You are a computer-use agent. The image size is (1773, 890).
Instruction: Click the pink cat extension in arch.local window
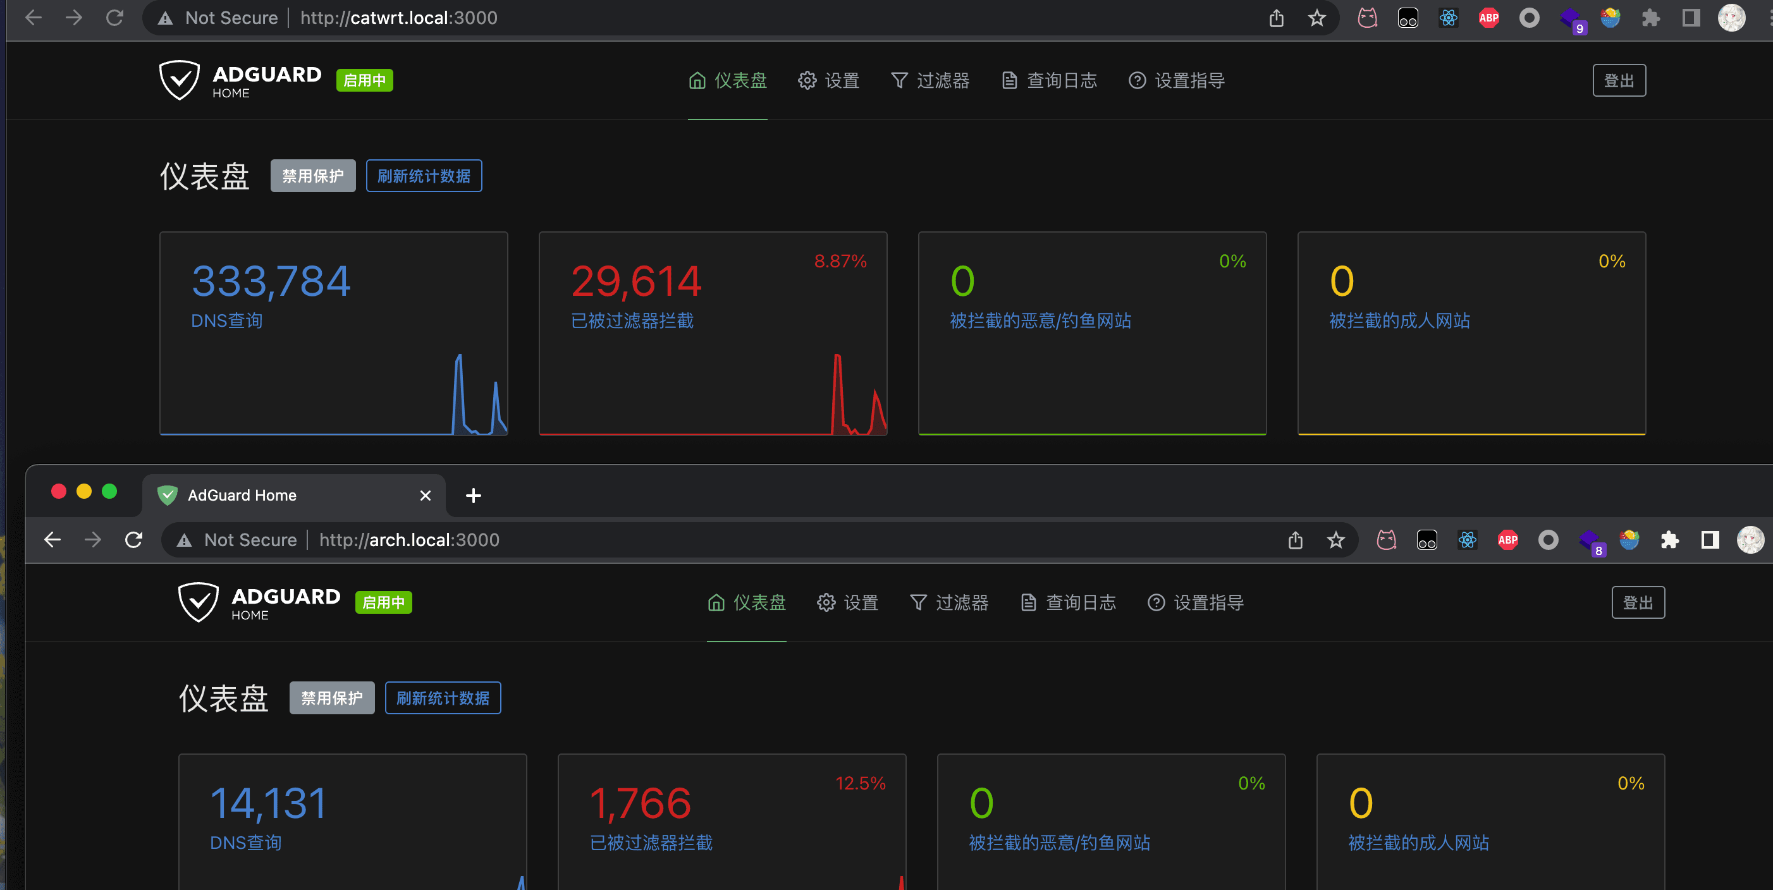(1387, 540)
